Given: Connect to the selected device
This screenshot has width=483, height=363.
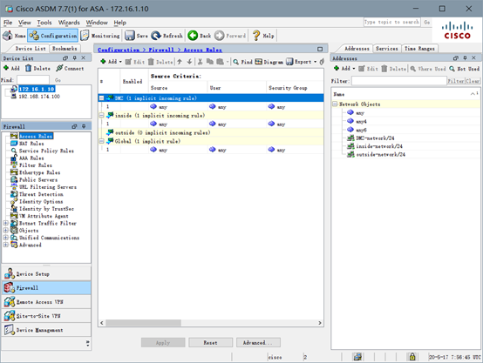Looking at the screenshot, I should (x=70, y=68).
